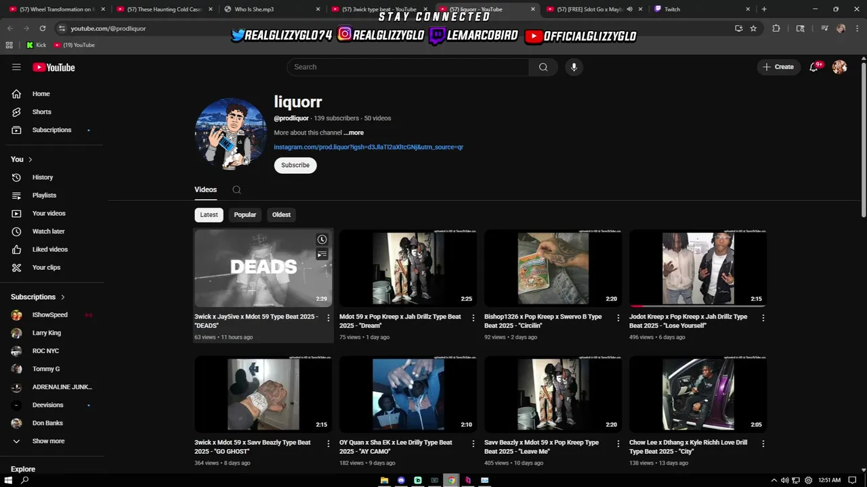Open the Kick bookmark

point(37,45)
